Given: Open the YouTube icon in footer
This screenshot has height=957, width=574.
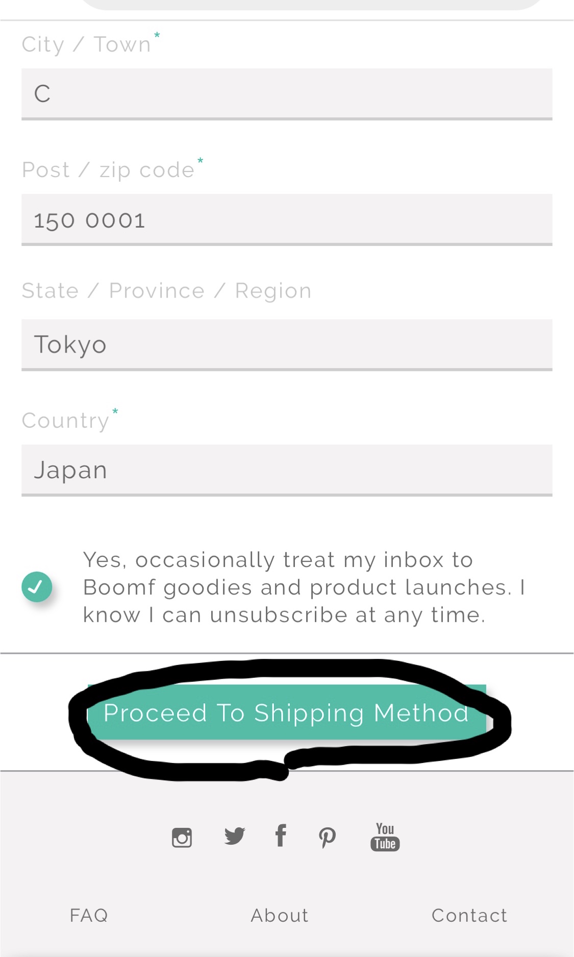Looking at the screenshot, I should tap(385, 837).
